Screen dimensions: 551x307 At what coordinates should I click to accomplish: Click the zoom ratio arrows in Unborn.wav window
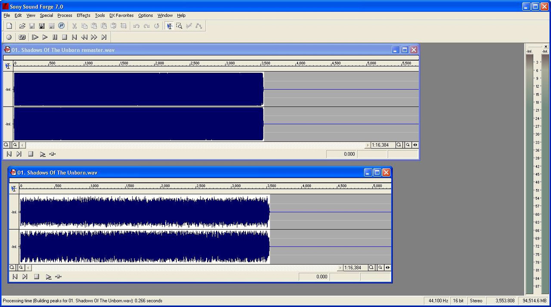pyautogui.click(x=388, y=267)
